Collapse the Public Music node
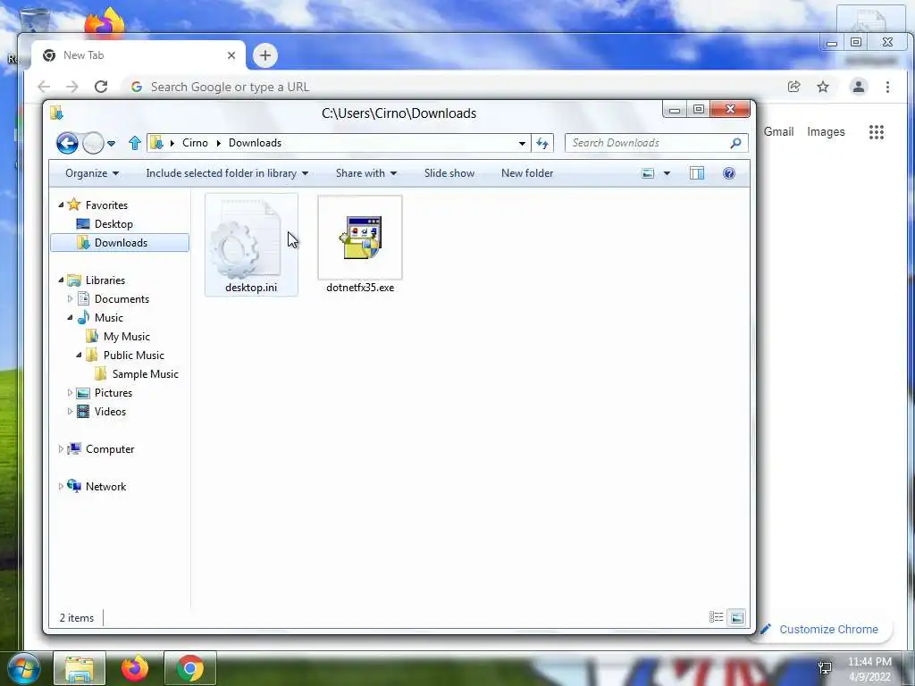 coord(79,356)
